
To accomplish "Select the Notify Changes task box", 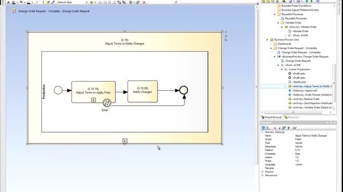I will [x=143, y=91].
